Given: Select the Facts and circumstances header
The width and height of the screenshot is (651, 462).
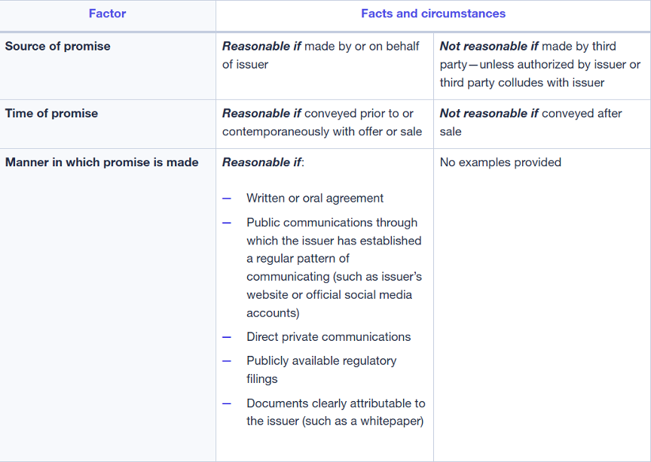Looking at the screenshot, I should [433, 14].
